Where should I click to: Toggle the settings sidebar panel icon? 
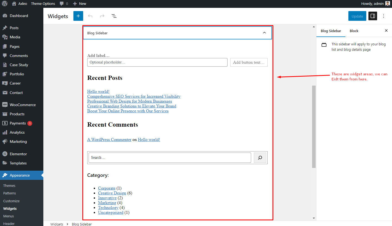click(373, 16)
